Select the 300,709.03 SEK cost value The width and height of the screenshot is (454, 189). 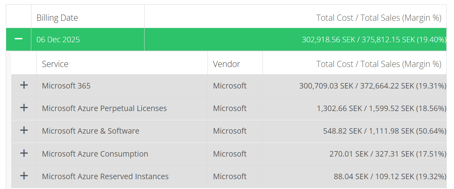(373, 86)
